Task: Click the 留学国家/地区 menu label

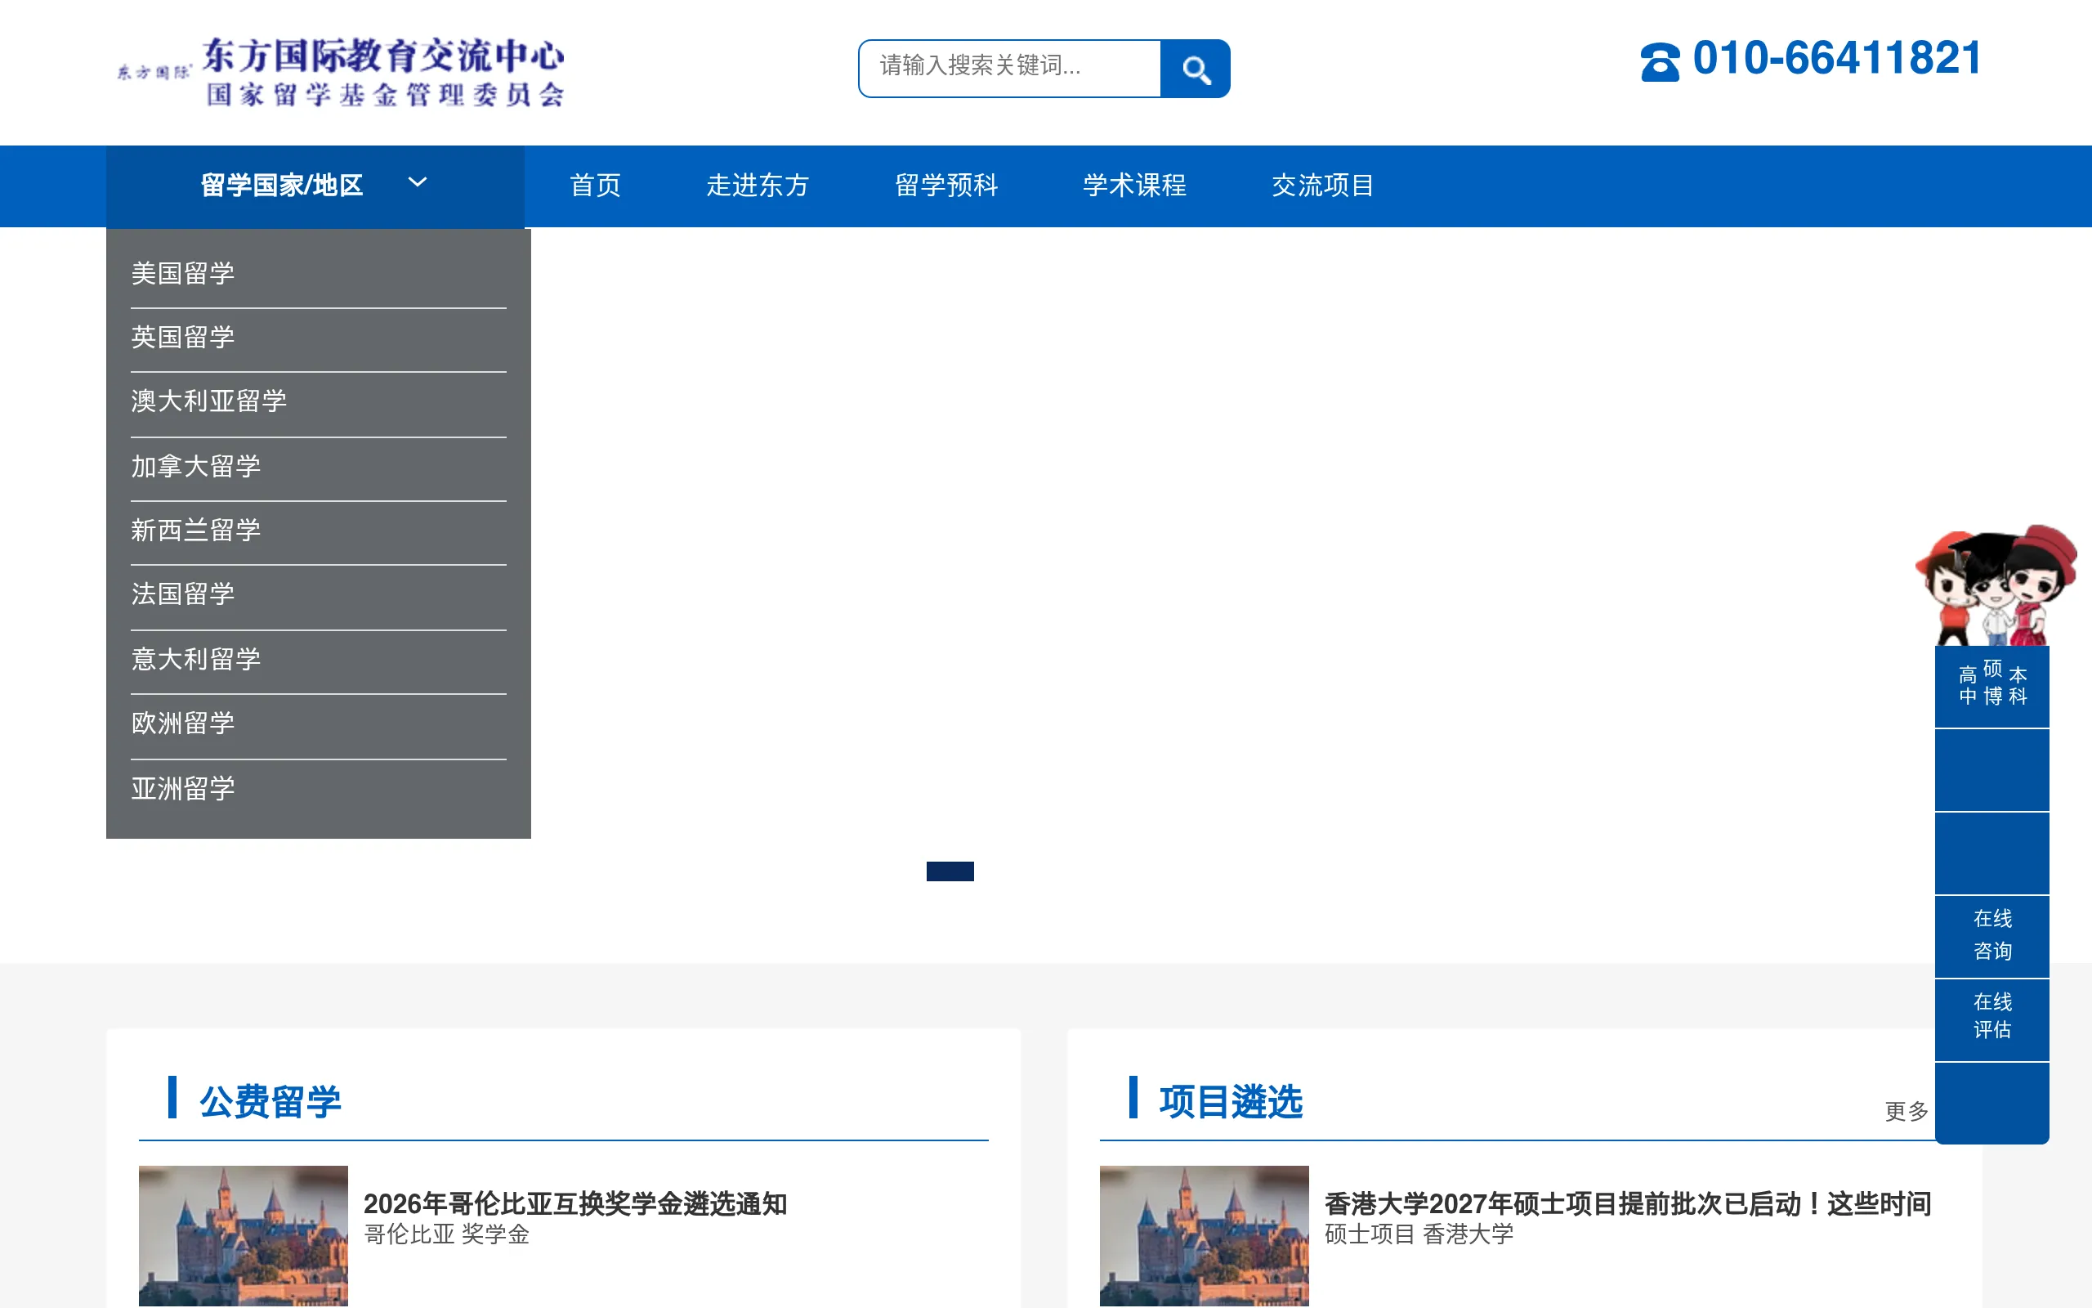Action: (x=282, y=185)
